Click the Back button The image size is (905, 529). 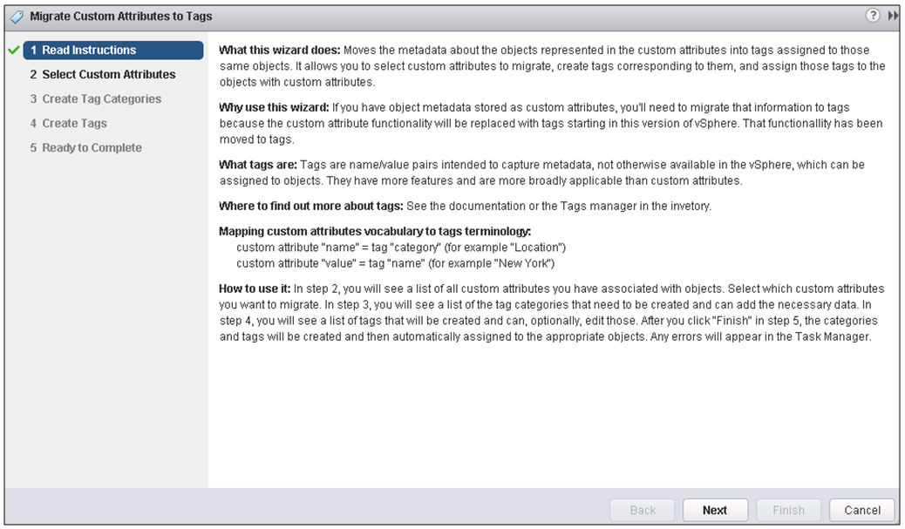pos(643,510)
